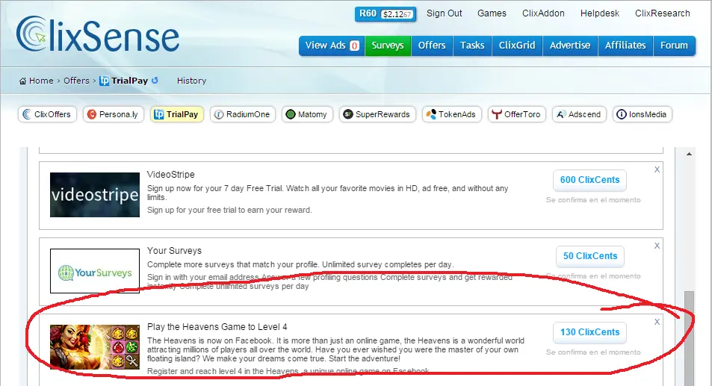Open the Advertise menu
This screenshot has height=386, width=712.
tap(570, 46)
